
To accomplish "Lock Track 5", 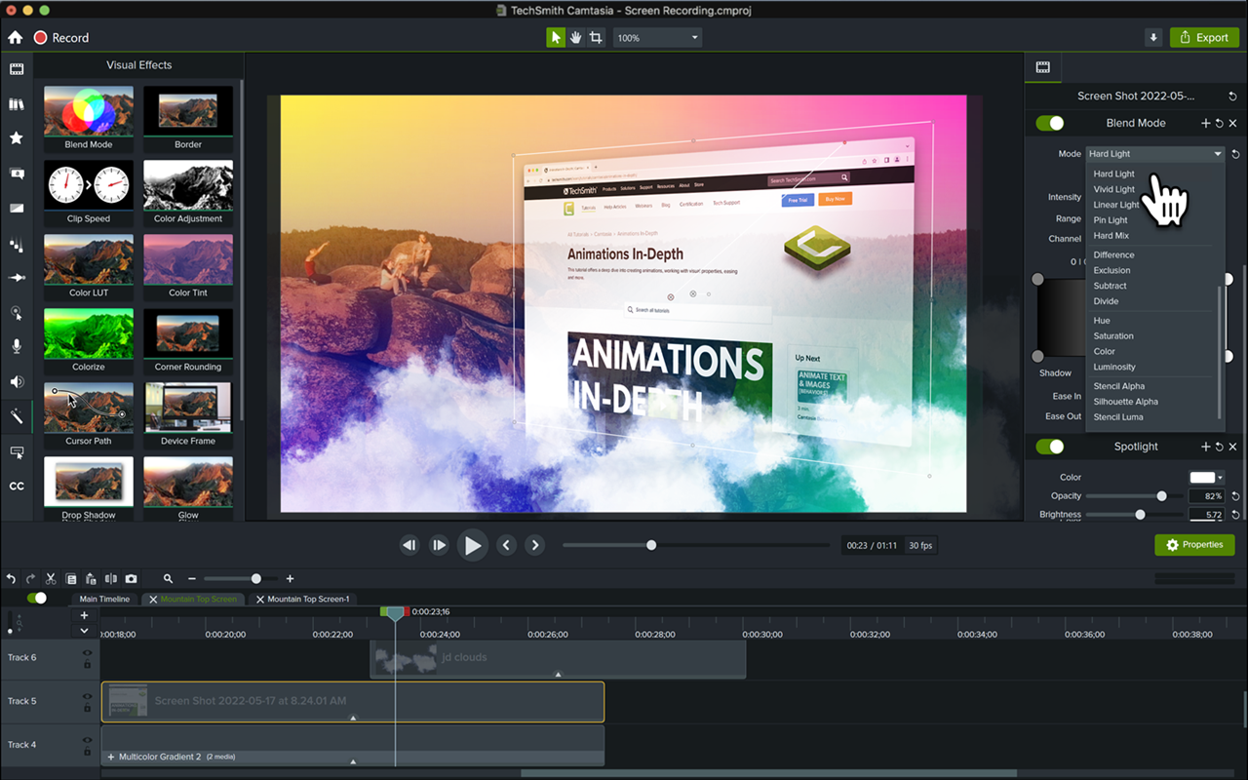I will click(x=87, y=708).
